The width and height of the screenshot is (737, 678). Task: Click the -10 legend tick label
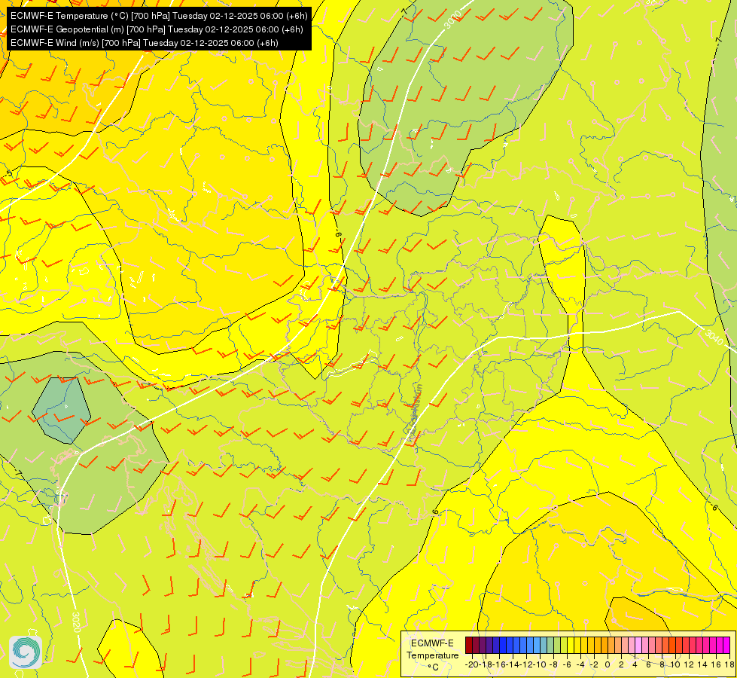click(x=539, y=664)
